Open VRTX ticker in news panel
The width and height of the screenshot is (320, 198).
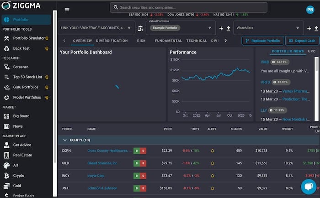(265, 82)
